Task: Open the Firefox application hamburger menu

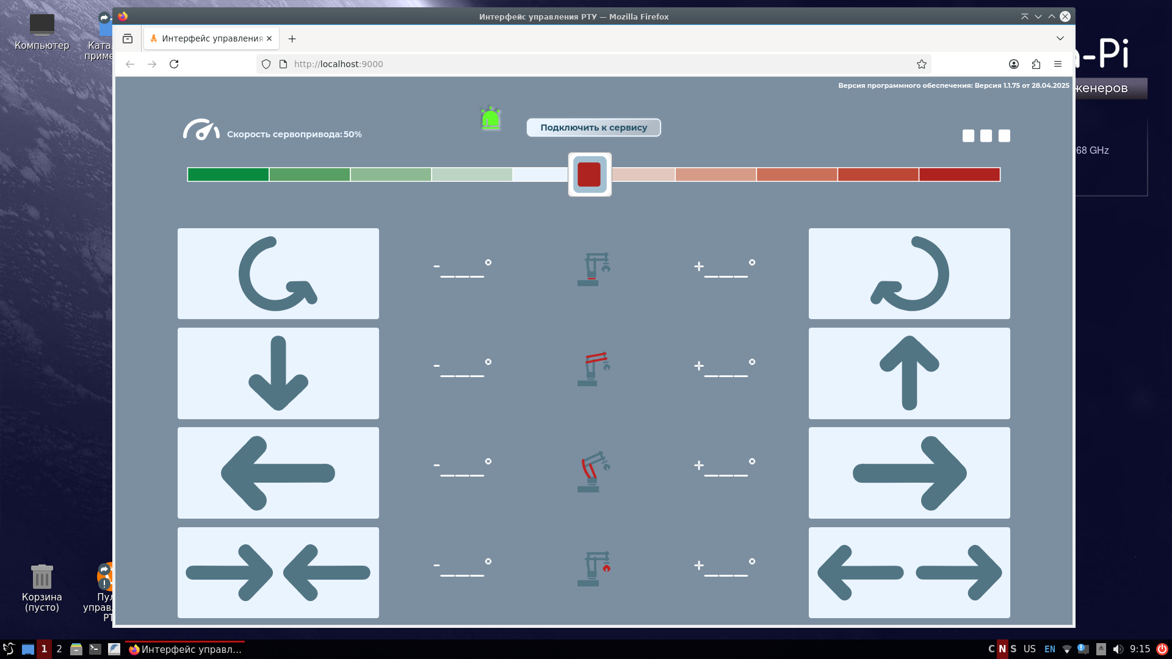Action: (x=1058, y=64)
